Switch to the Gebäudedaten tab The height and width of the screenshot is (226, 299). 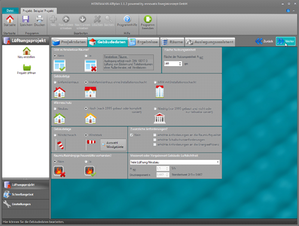108,42
